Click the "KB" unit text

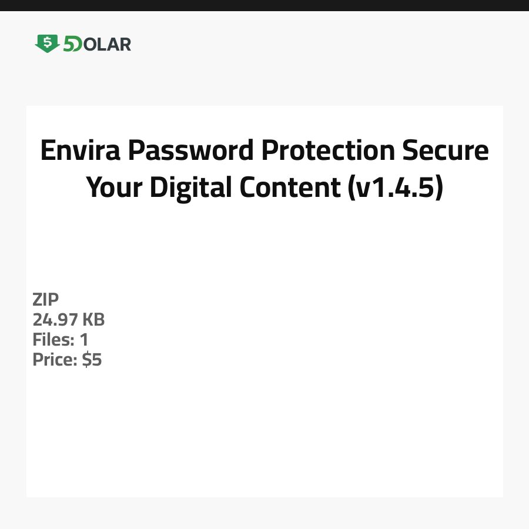[x=93, y=320]
